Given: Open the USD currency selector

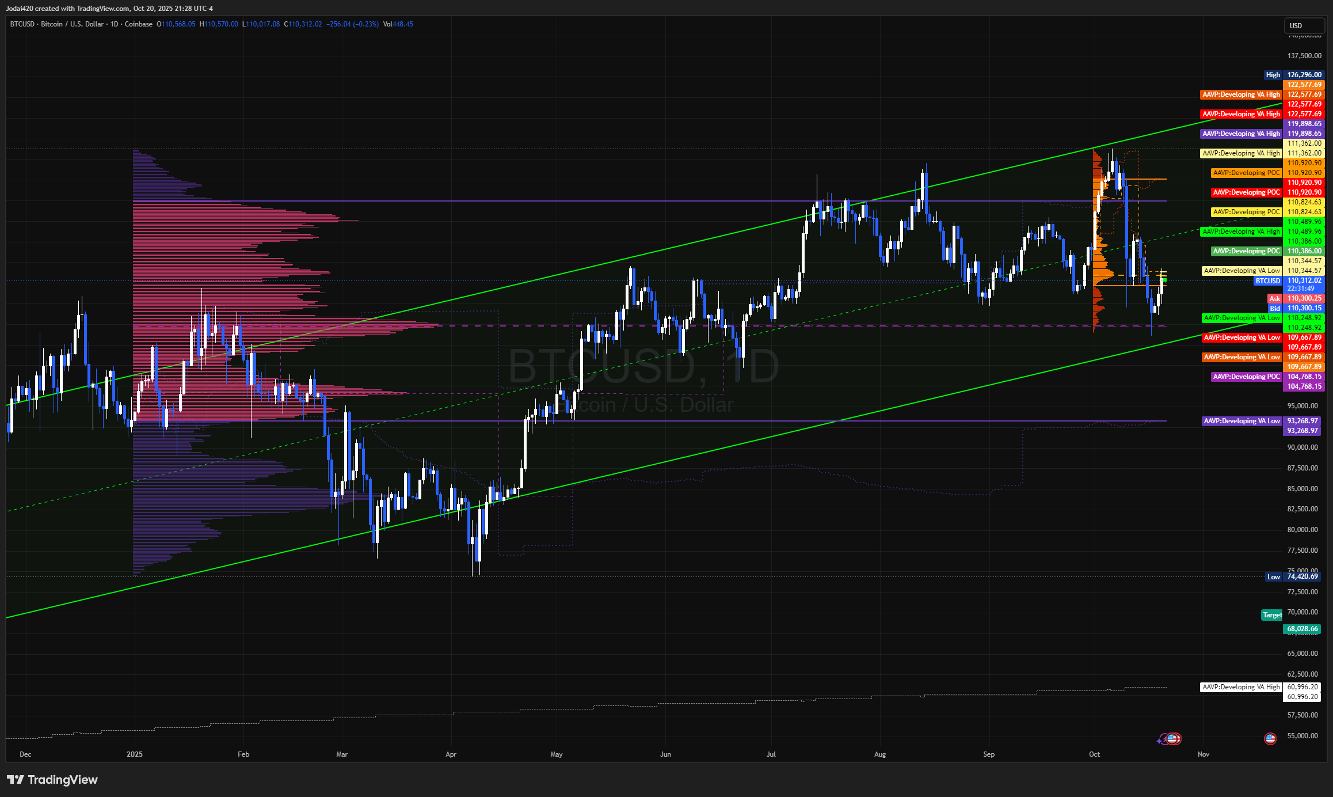Looking at the screenshot, I should click(x=1303, y=25).
